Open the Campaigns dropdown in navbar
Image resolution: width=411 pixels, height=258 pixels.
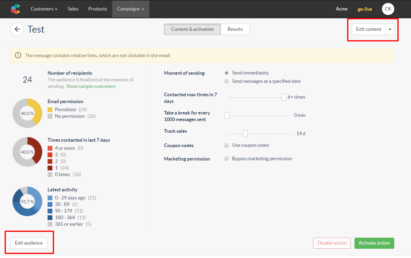point(130,9)
